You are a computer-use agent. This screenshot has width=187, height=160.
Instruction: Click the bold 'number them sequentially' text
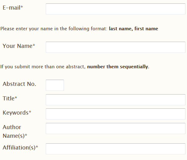[117, 67]
